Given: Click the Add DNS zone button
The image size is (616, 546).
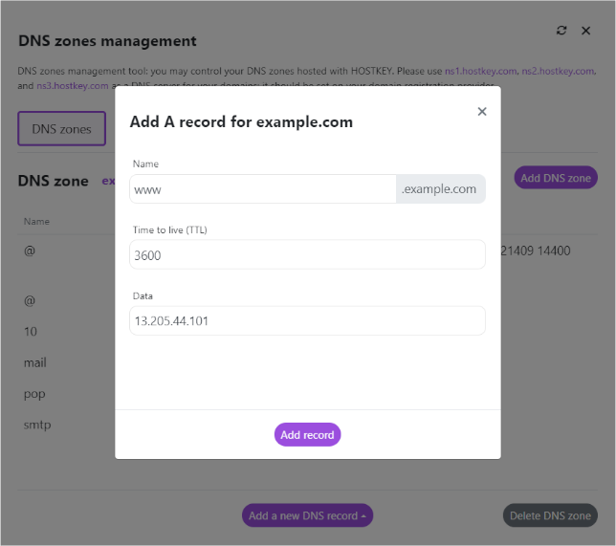Looking at the screenshot, I should pyautogui.click(x=556, y=178).
